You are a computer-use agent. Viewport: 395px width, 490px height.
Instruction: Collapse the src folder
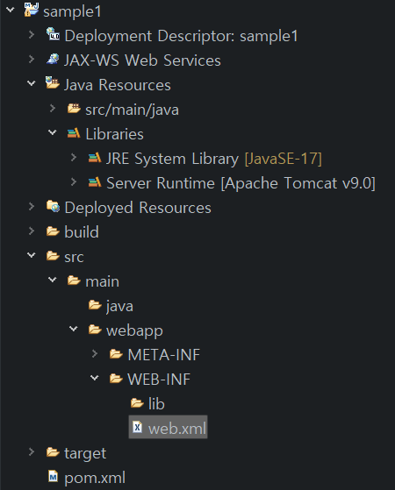coord(32,256)
